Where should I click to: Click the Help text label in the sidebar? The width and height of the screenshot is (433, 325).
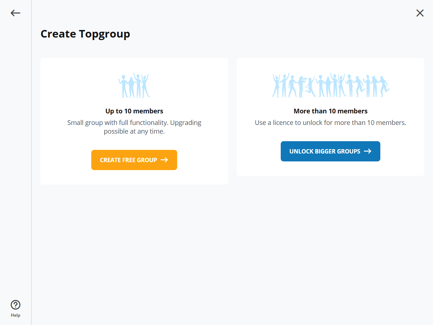pyautogui.click(x=16, y=315)
